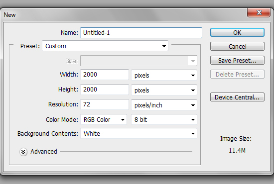Click the Advanced label text

[x=44, y=151]
